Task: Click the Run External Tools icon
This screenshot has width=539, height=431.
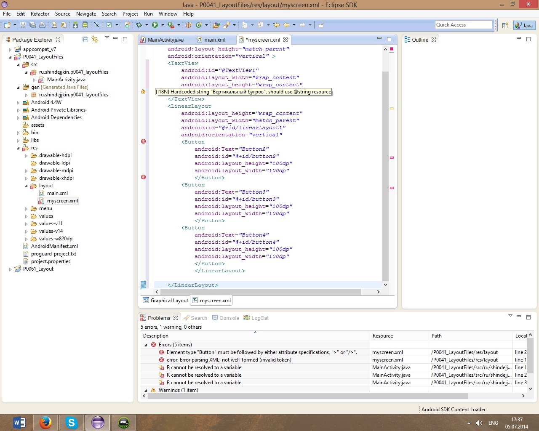Action: coord(171,25)
